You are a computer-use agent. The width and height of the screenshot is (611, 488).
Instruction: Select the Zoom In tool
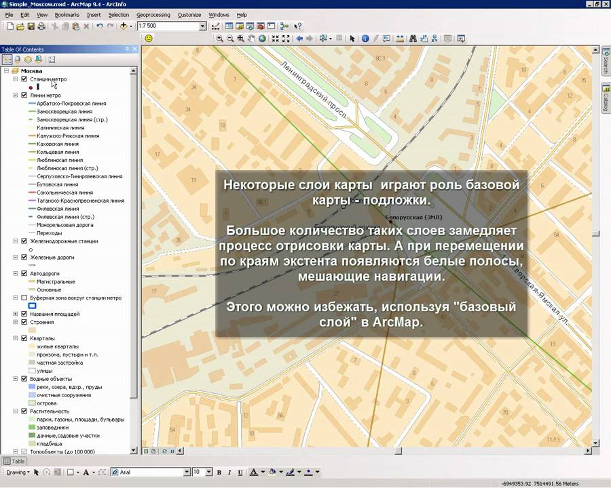pos(220,39)
